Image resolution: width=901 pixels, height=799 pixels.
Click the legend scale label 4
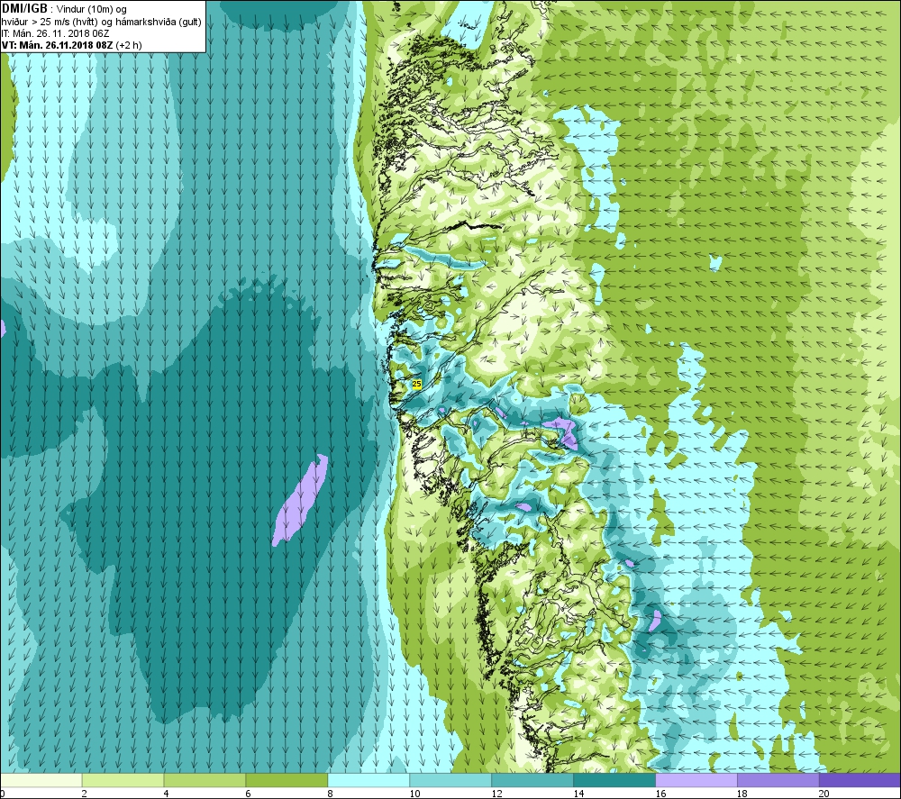(x=166, y=794)
